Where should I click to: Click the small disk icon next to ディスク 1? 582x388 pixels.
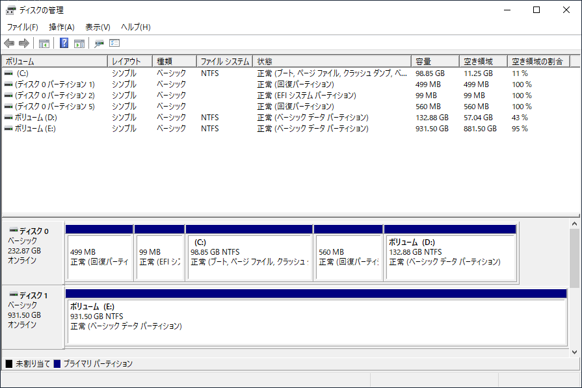pos(14,294)
